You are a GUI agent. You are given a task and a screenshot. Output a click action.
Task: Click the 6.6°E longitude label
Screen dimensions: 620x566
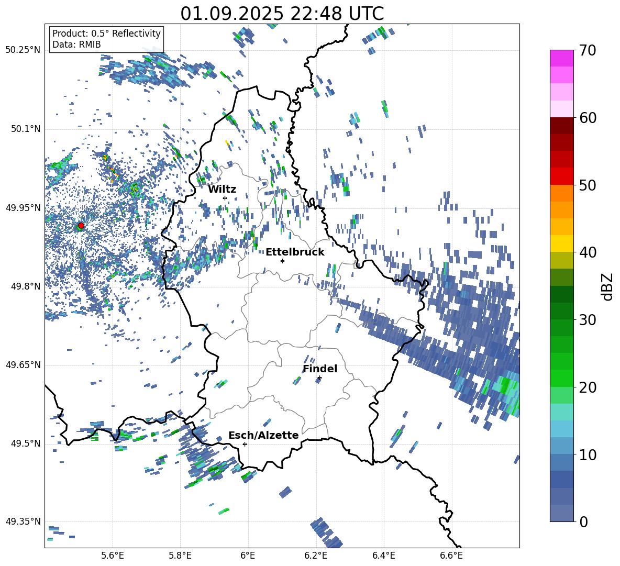click(451, 556)
